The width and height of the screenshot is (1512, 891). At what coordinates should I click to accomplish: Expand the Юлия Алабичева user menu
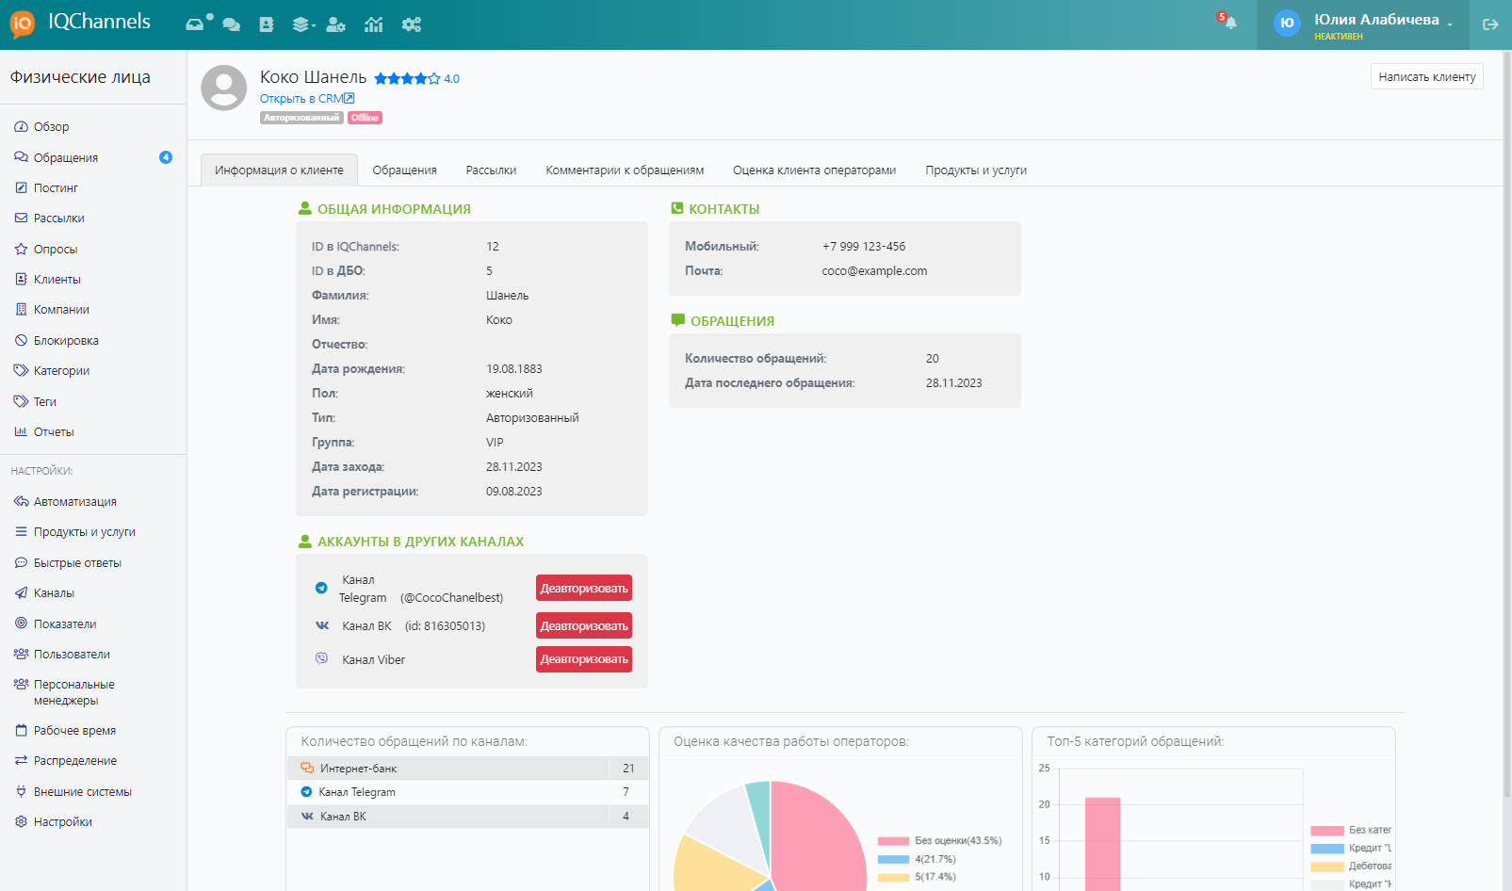1363,24
